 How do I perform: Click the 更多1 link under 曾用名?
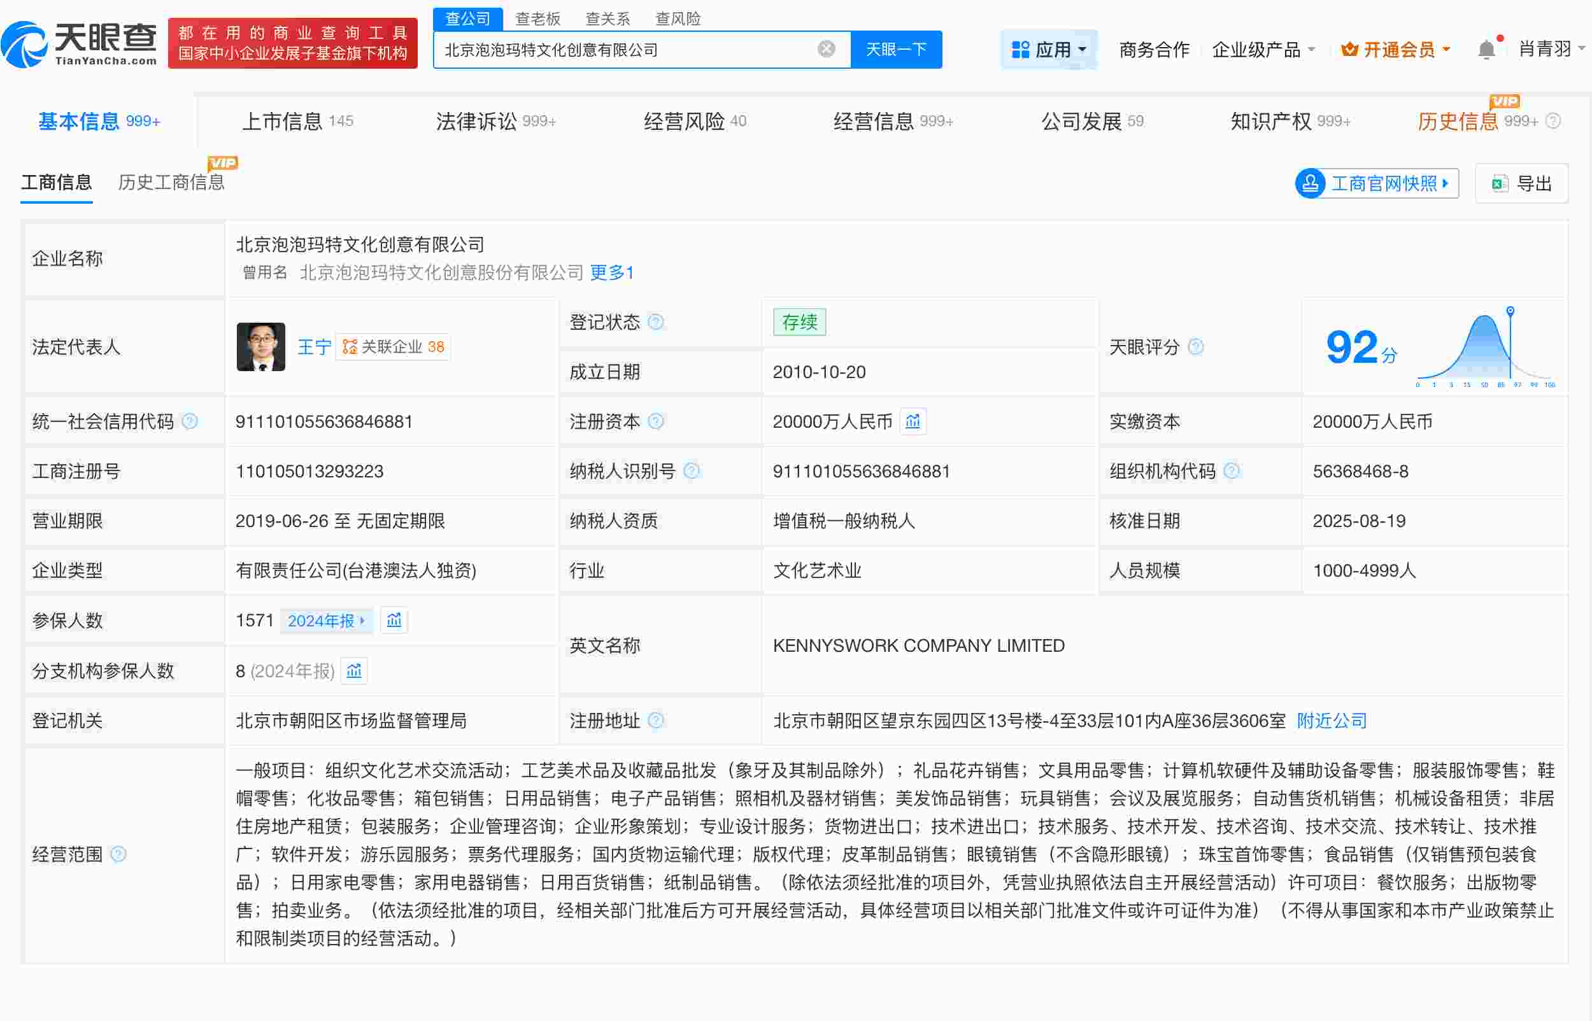tap(611, 272)
